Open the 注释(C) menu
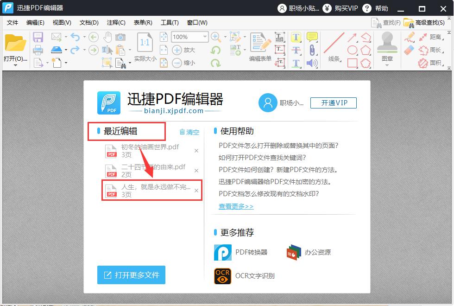 [x=115, y=22]
